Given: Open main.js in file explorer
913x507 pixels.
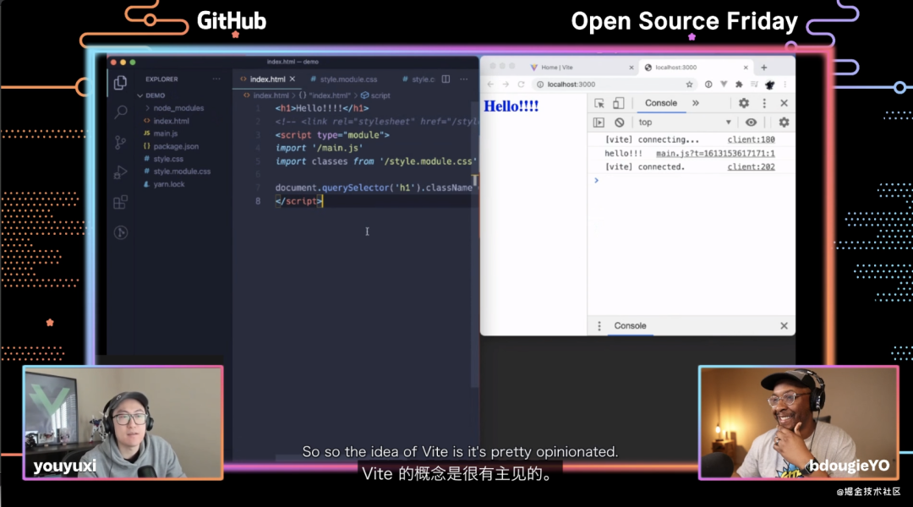Looking at the screenshot, I should click(x=166, y=134).
